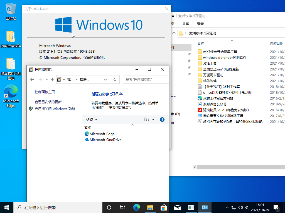Viewport: 285px width, 213px height.
Task: Click search box in Programs and Features
Action: pyautogui.click(x=146, y=80)
